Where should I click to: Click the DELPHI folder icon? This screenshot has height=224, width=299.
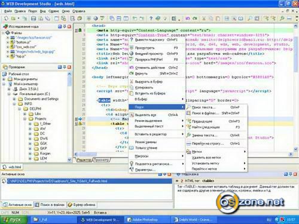coord(26,109)
